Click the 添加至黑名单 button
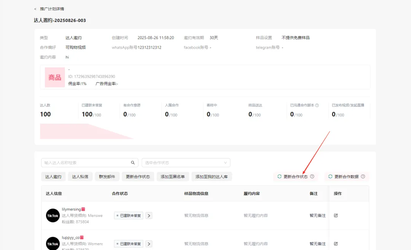This screenshot has height=250, width=411. click(173, 177)
